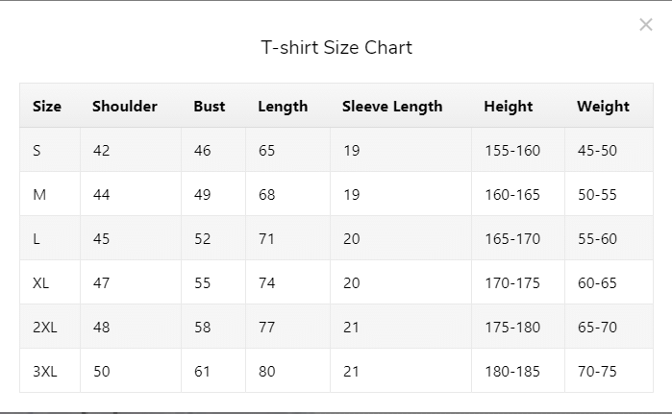Click the Weight column header
Screen dimensions: 672x414
[x=603, y=107]
